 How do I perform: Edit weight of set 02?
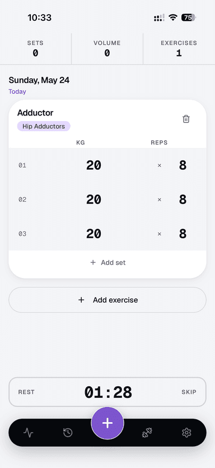tap(94, 200)
